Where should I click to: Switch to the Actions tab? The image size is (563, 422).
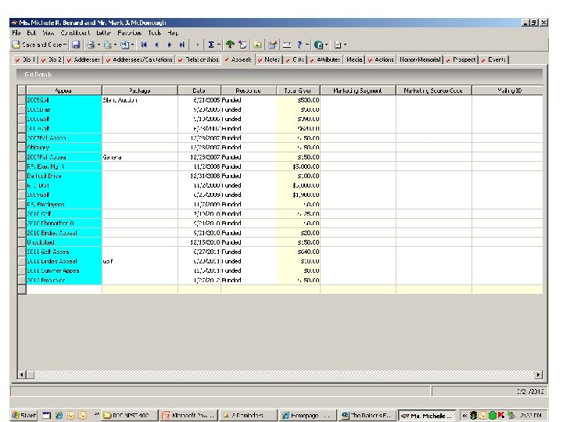pos(381,59)
